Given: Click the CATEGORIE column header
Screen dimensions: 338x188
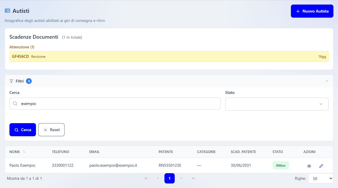Looking at the screenshot, I should pyautogui.click(x=206, y=152).
